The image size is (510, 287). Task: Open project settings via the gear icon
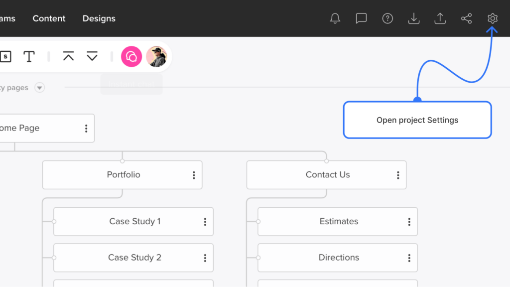492,18
